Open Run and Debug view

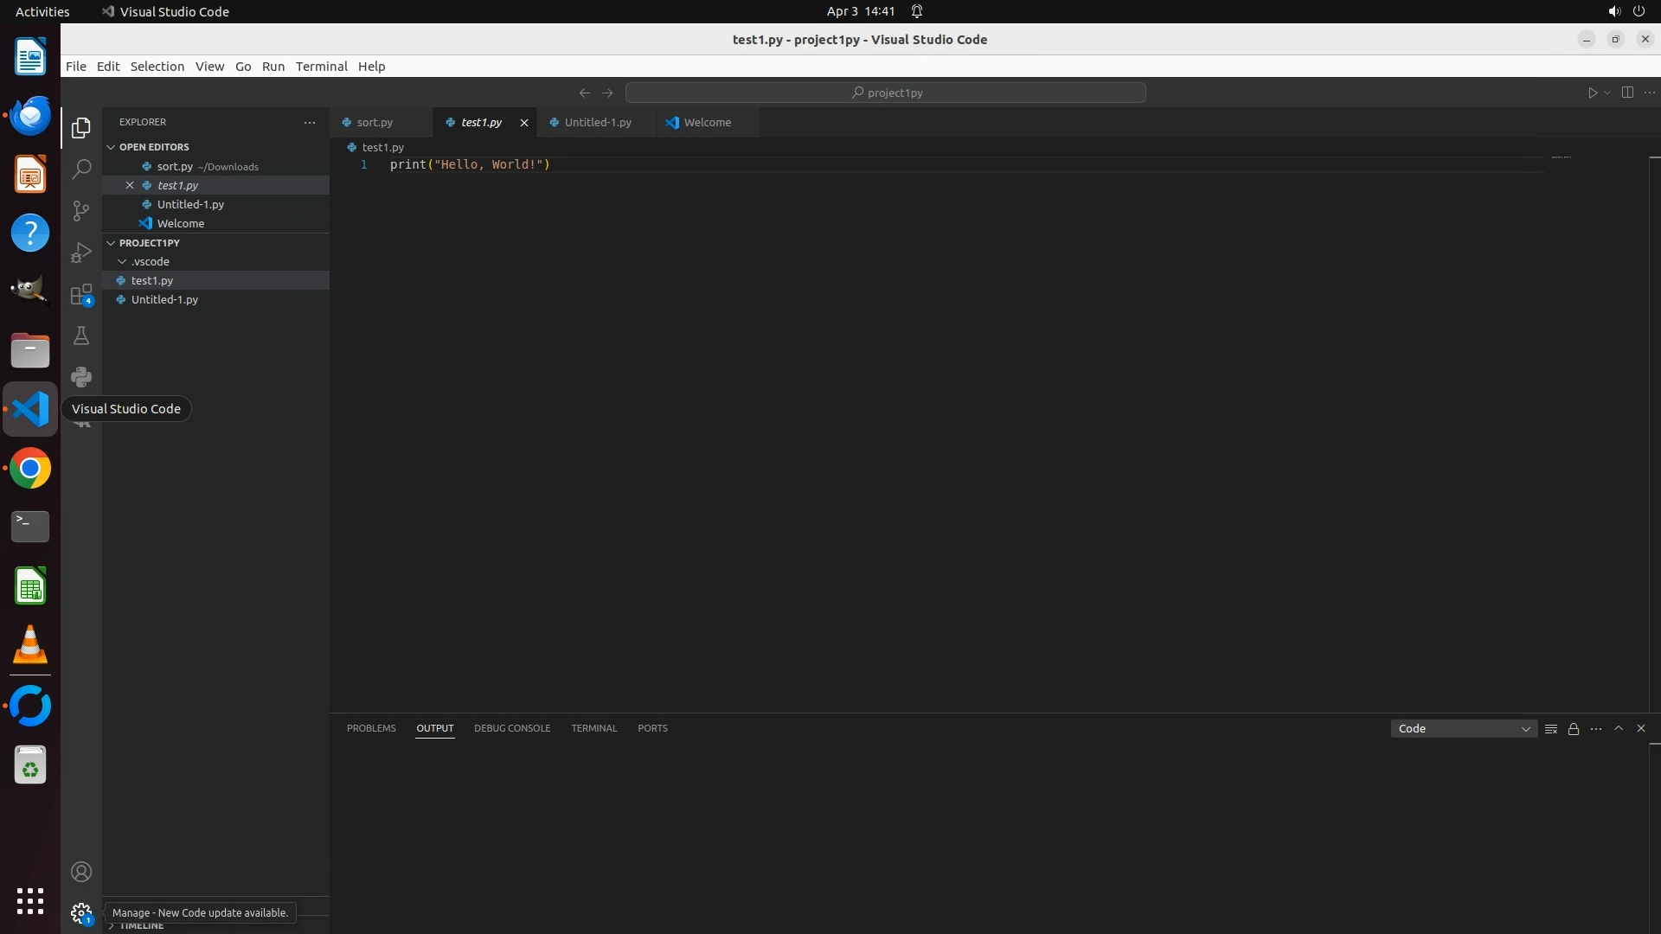click(81, 253)
